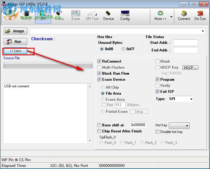Toggle the Blank checkbox

(157, 61)
